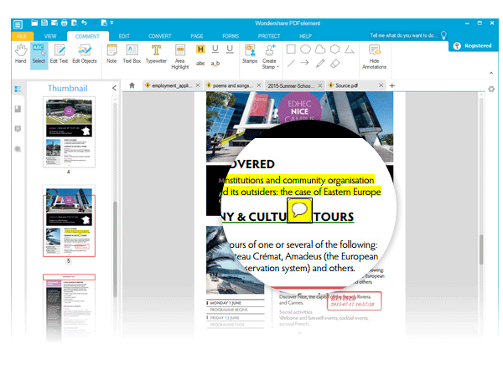Switch to the VIEW tab
The width and height of the screenshot is (503, 375).
tap(50, 36)
